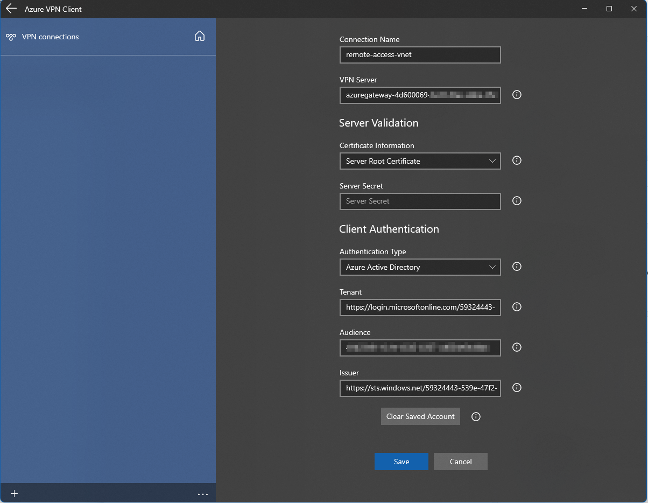Open the home icon in sidebar
Screen dimensions: 648x503
tap(200, 36)
